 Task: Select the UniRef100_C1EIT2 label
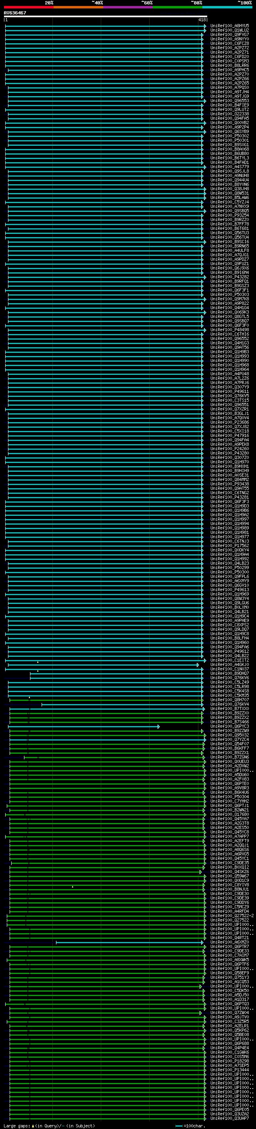[229, 660]
